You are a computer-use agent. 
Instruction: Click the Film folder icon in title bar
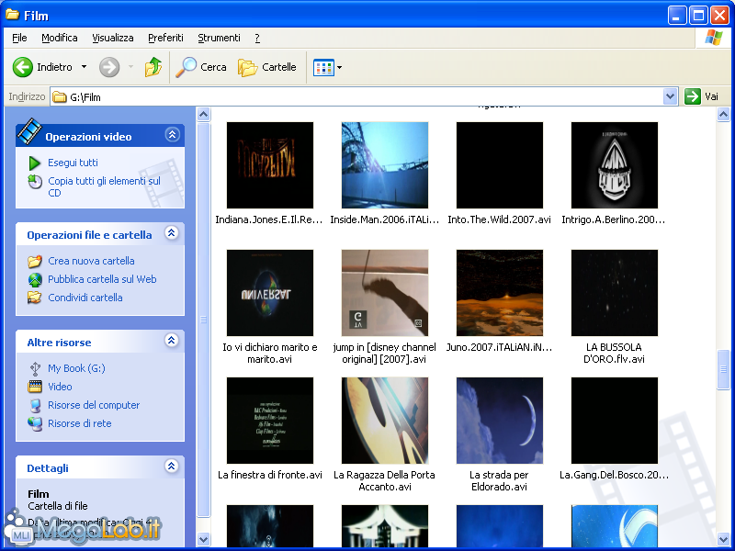(13, 15)
